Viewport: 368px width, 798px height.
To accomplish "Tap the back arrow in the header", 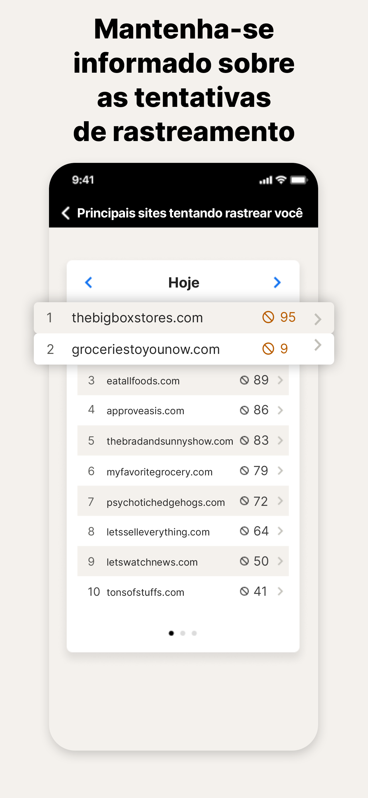I will pyautogui.click(x=66, y=213).
